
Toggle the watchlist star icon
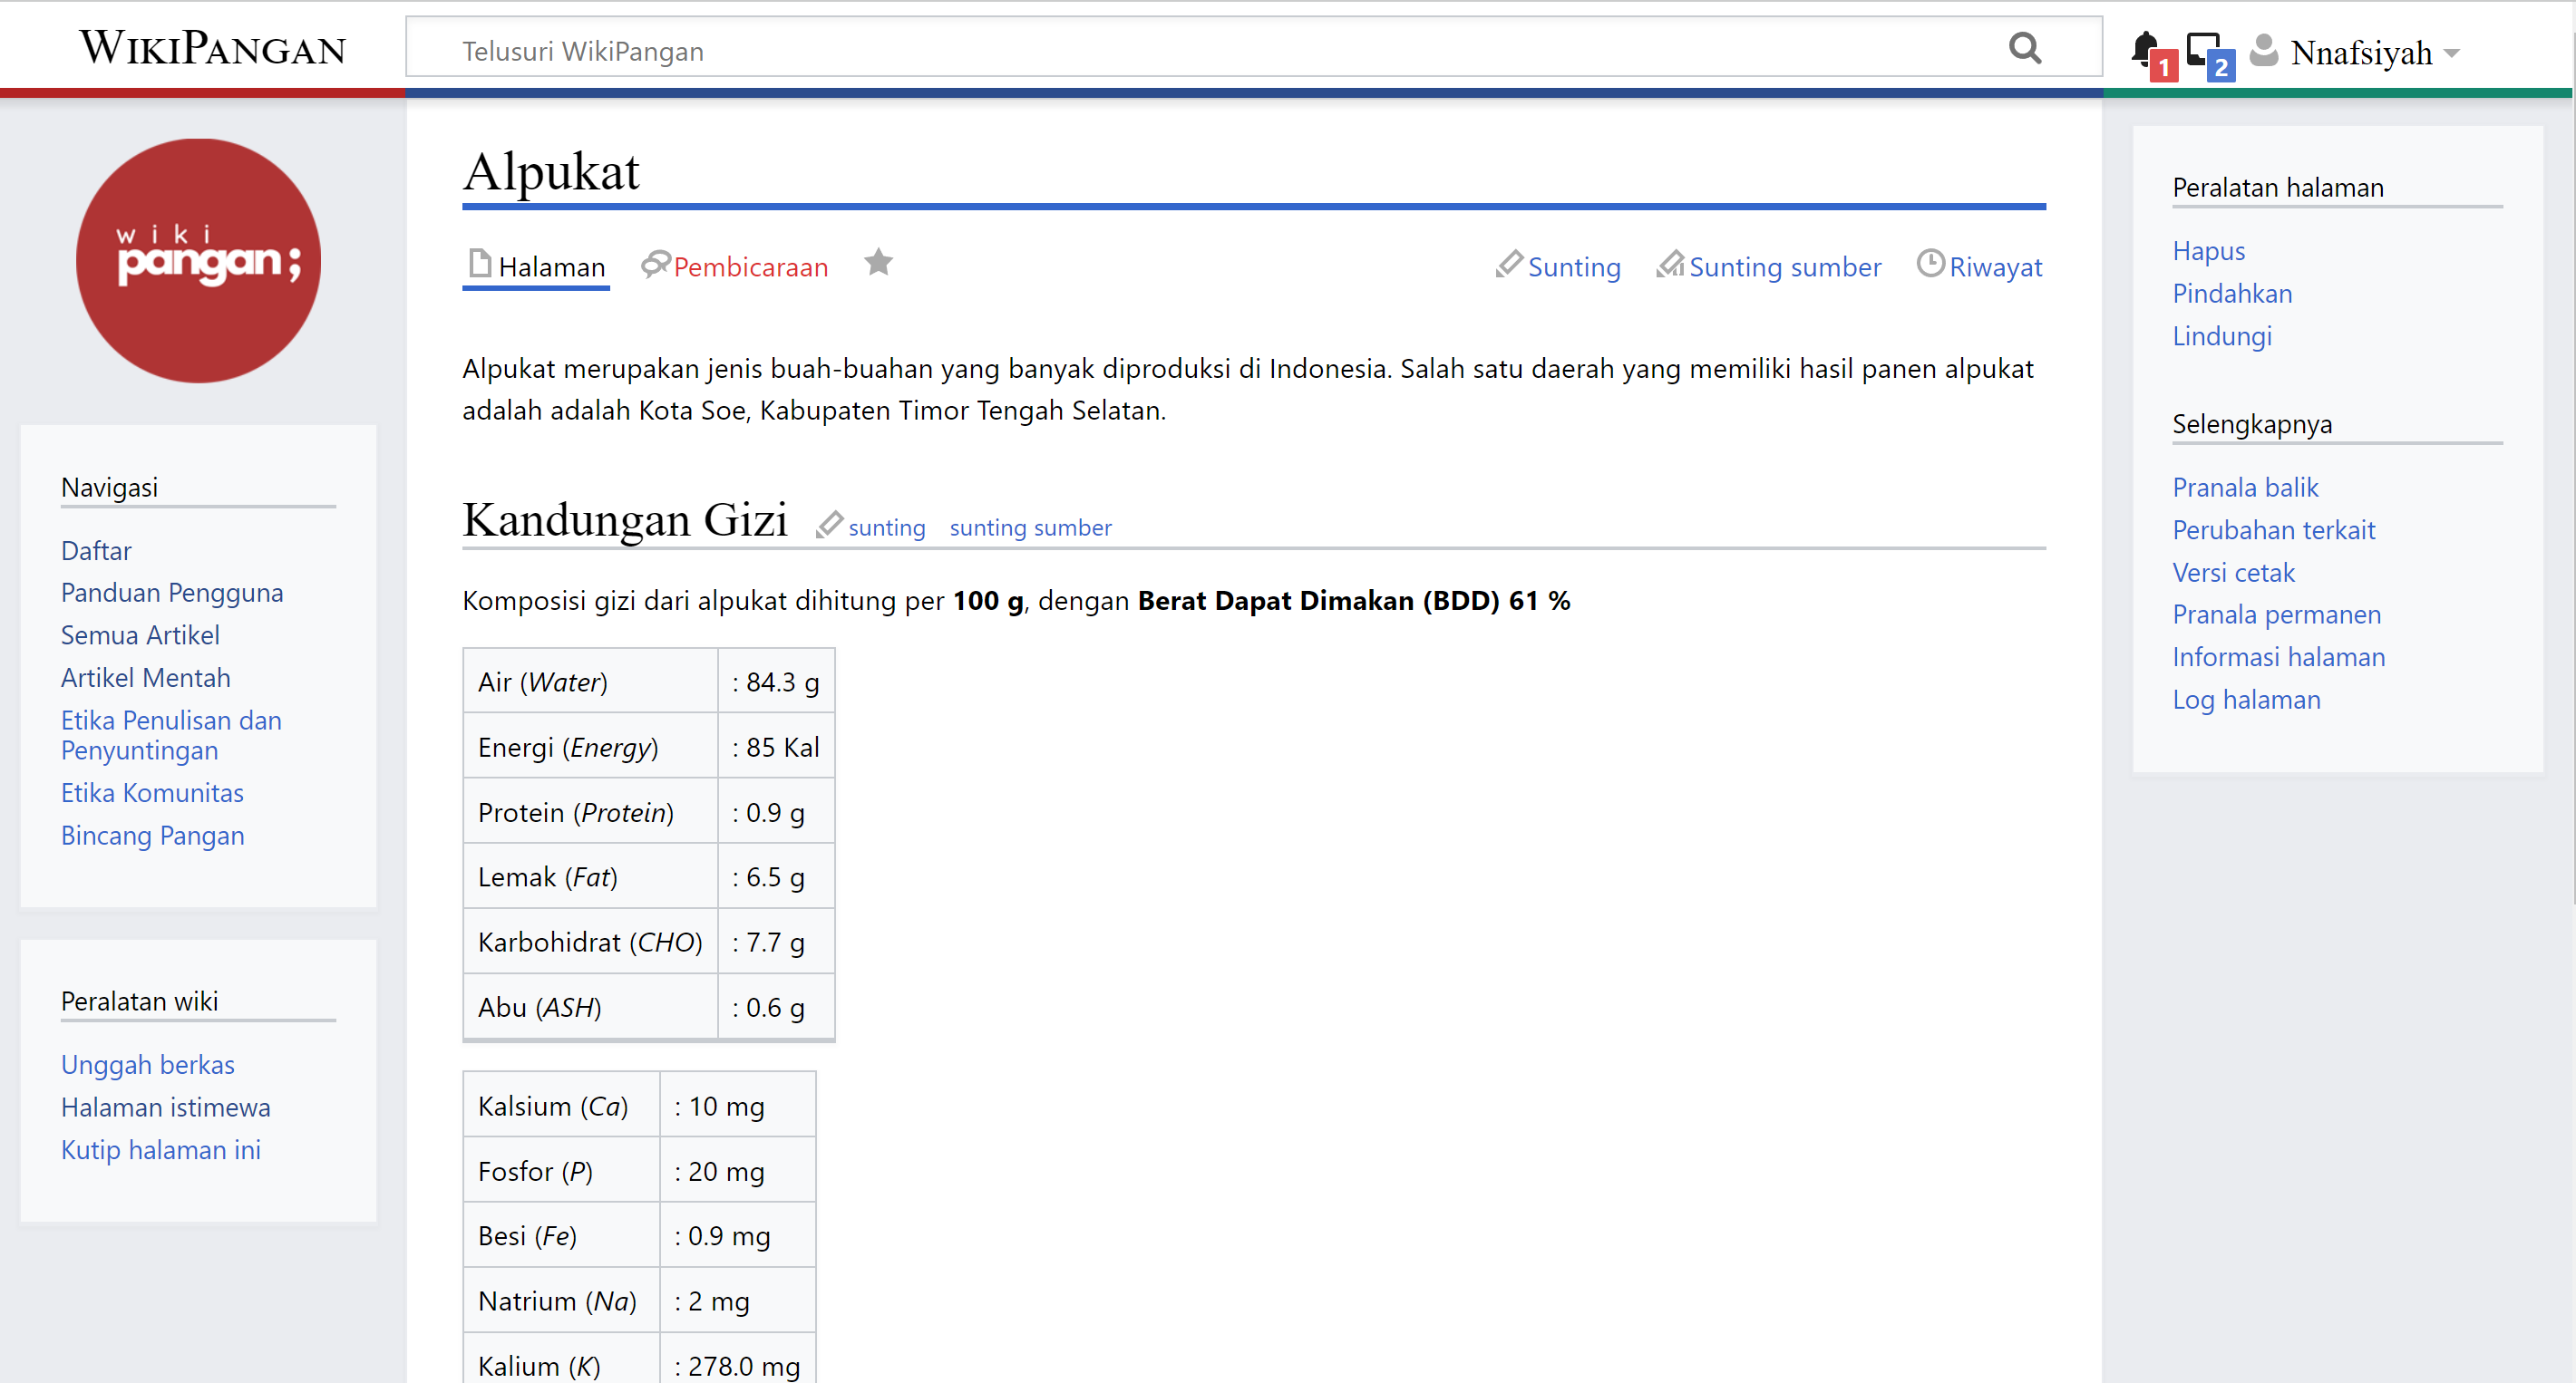(878, 263)
